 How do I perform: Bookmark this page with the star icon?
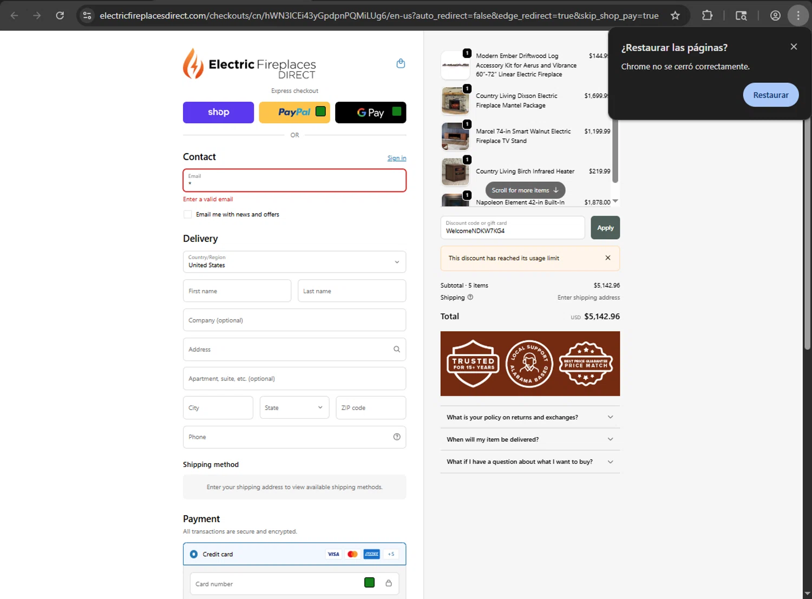pos(675,16)
